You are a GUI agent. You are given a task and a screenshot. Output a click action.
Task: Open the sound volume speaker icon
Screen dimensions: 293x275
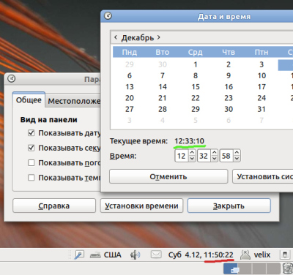coord(135,255)
